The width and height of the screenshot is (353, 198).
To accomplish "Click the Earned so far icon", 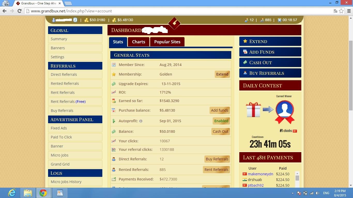I will click(114, 101).
